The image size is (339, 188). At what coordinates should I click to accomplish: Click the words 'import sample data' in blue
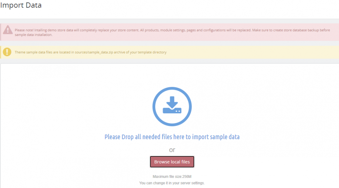tap(216, 137)
